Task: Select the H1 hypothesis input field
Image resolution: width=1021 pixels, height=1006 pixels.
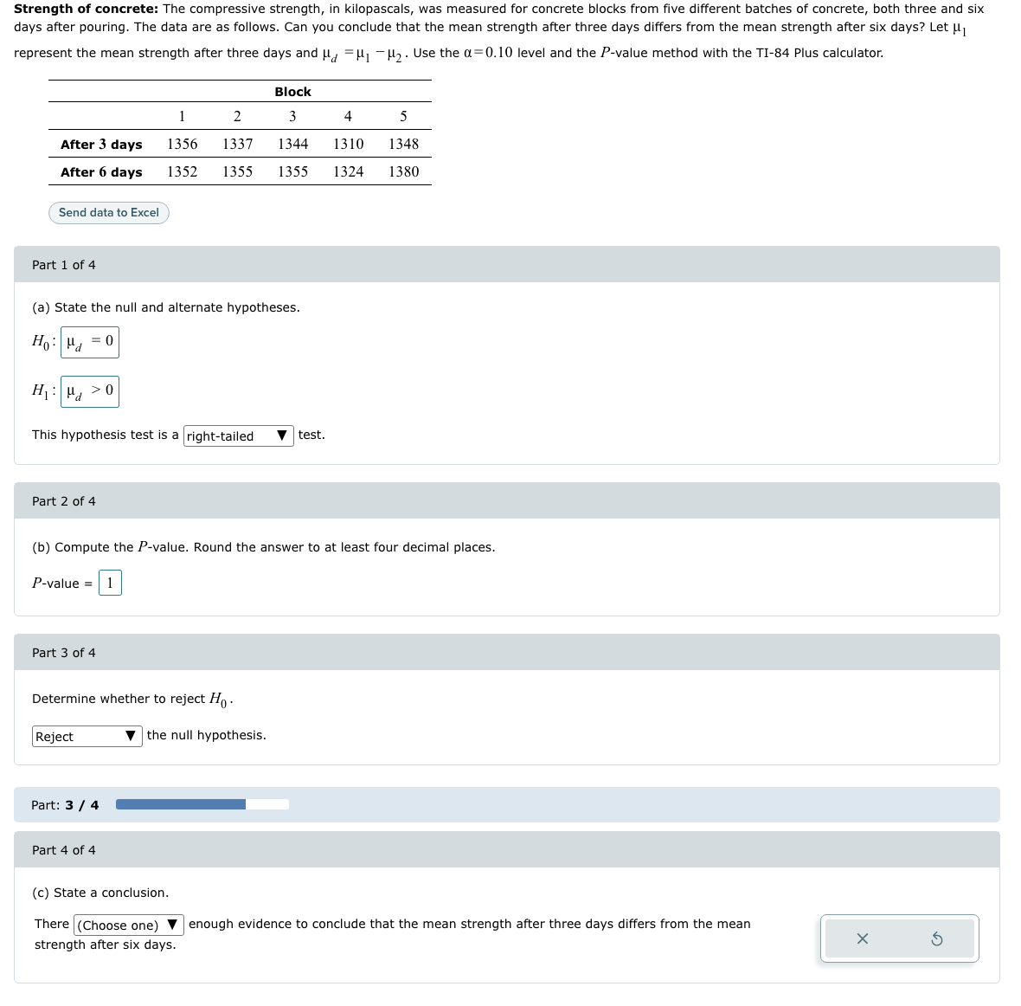Action: [x=89, y=391]
